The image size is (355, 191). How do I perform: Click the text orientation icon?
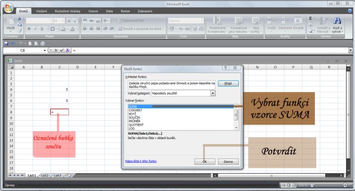(105, 21)
